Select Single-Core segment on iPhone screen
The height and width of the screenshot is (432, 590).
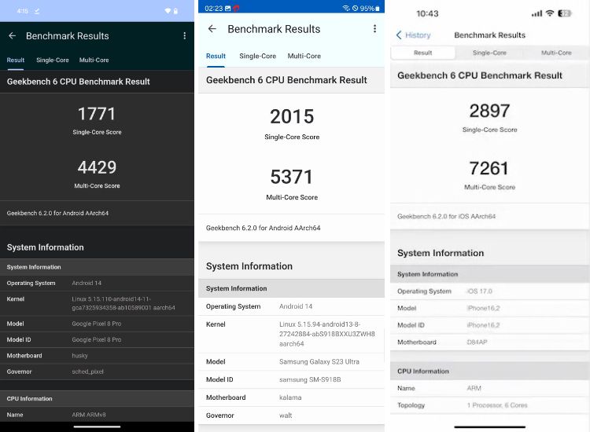[x=489, y=53]
